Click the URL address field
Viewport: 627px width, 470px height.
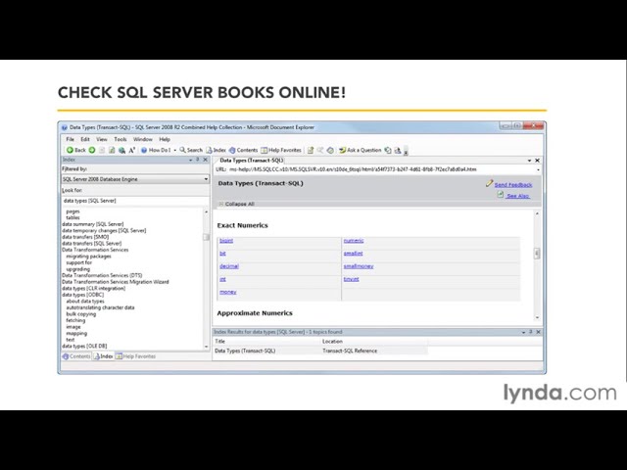pos(382,169)
